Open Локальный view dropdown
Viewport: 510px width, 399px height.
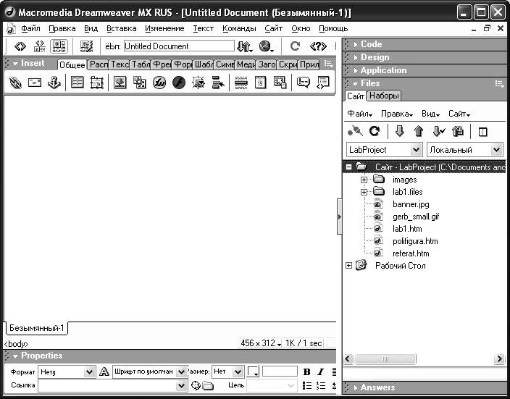click(496, 150)
